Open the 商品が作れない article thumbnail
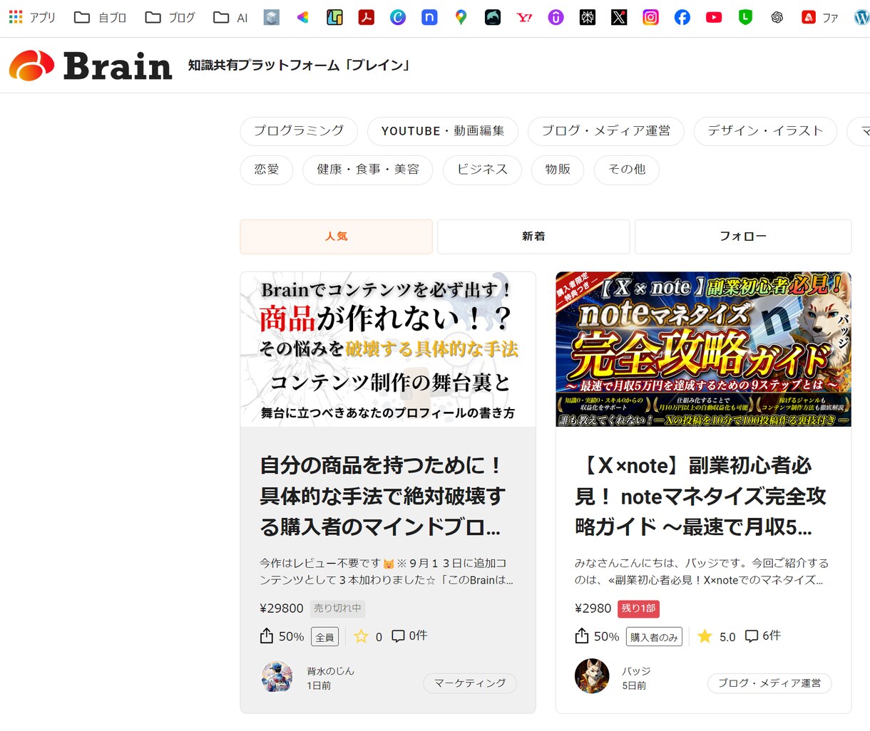 tap(388, 349)
